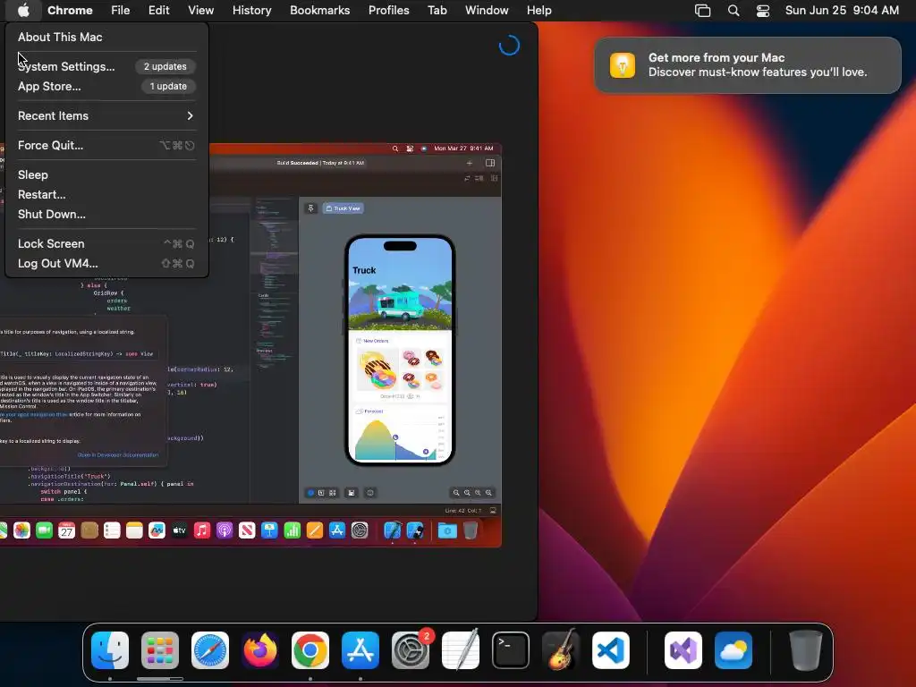Screen dimensions: 916x687
Task: Open the Chrome application menu
Action: pos(70,11)
